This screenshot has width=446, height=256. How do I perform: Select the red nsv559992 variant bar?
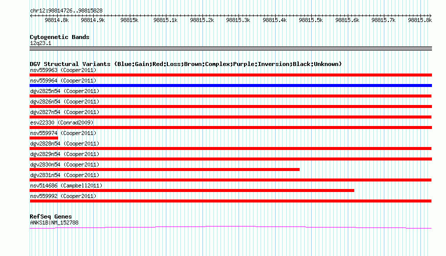(x=231, y=201)
